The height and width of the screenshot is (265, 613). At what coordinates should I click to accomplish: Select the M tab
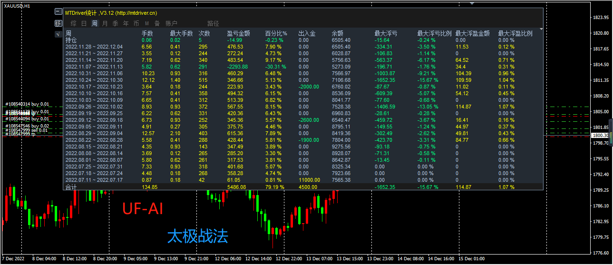(146, 23)
